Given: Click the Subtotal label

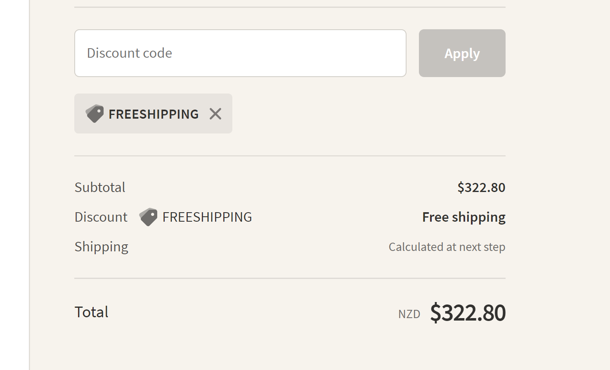Looking at the screenshot, I should 99,187.
